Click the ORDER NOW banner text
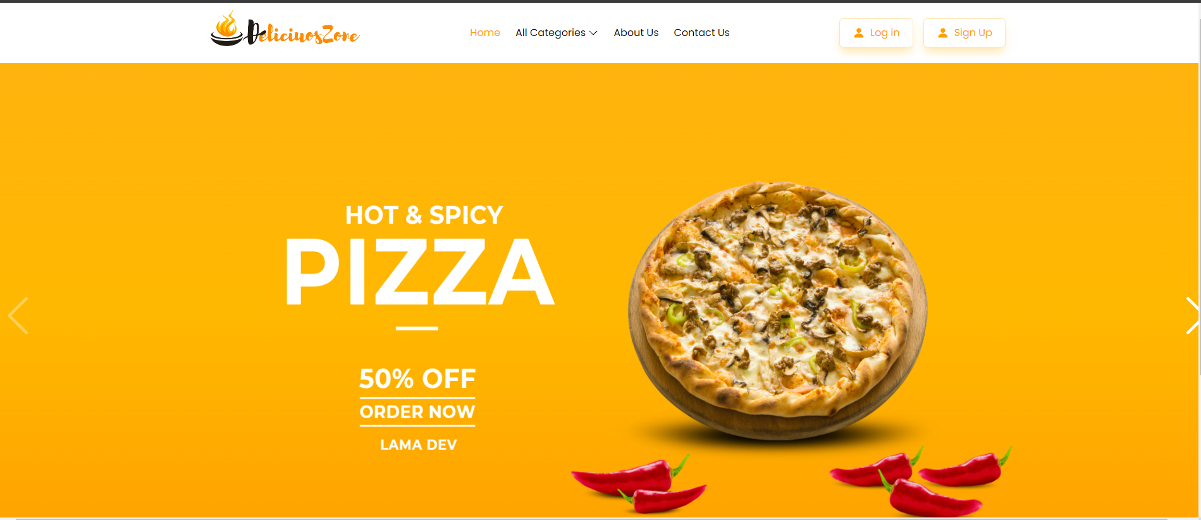Viewport: 1201px width, 520px height. click(417, 412)
